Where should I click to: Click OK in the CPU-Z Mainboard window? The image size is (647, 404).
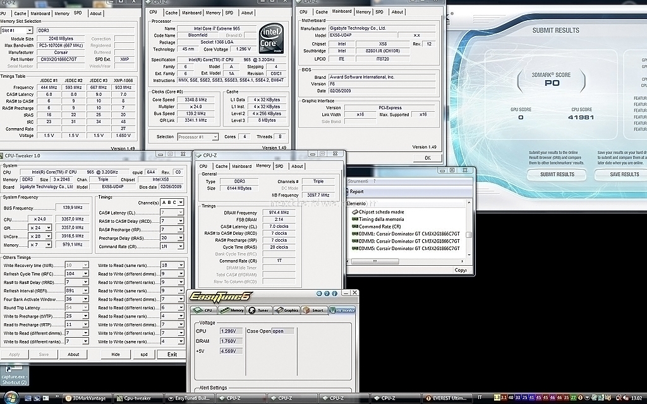tap(428, 158)
